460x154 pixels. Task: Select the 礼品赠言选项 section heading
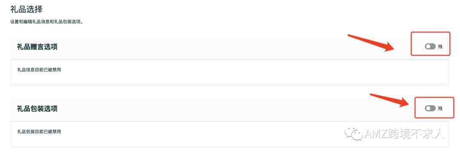coord(37,47)
